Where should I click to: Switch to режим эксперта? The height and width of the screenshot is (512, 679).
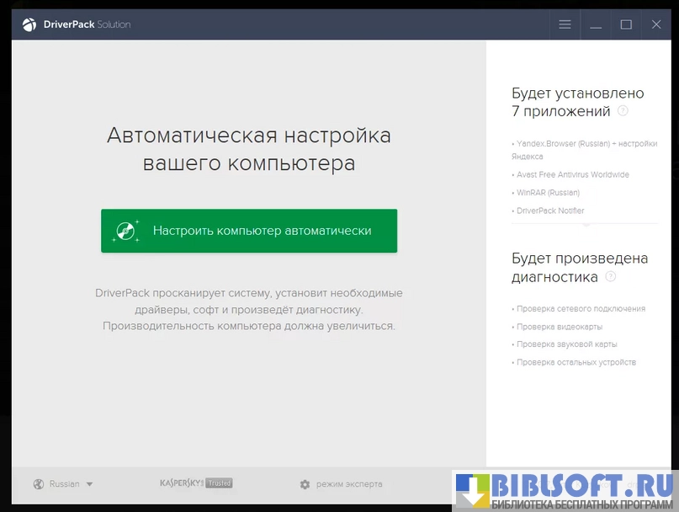(348, 484)
